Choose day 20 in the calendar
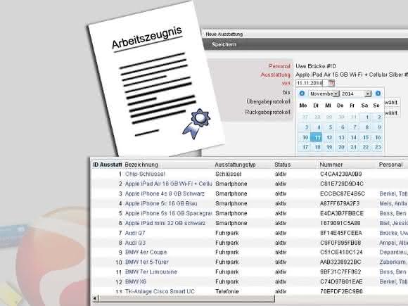Image resolution: width=408 pixels, height=306 pixels. [x=341, y=147]
